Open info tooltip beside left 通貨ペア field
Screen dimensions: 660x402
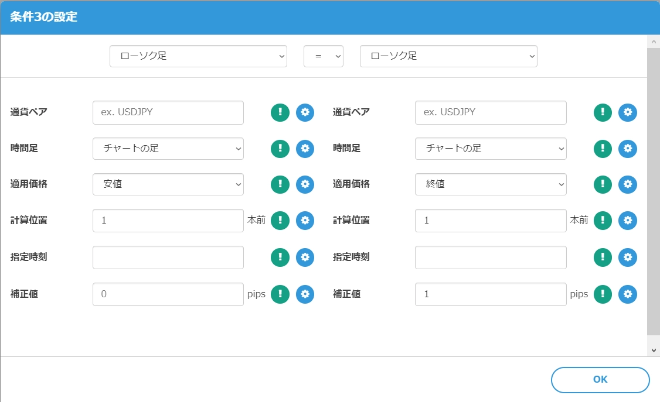pyautogui.click(x=280, y=112)
